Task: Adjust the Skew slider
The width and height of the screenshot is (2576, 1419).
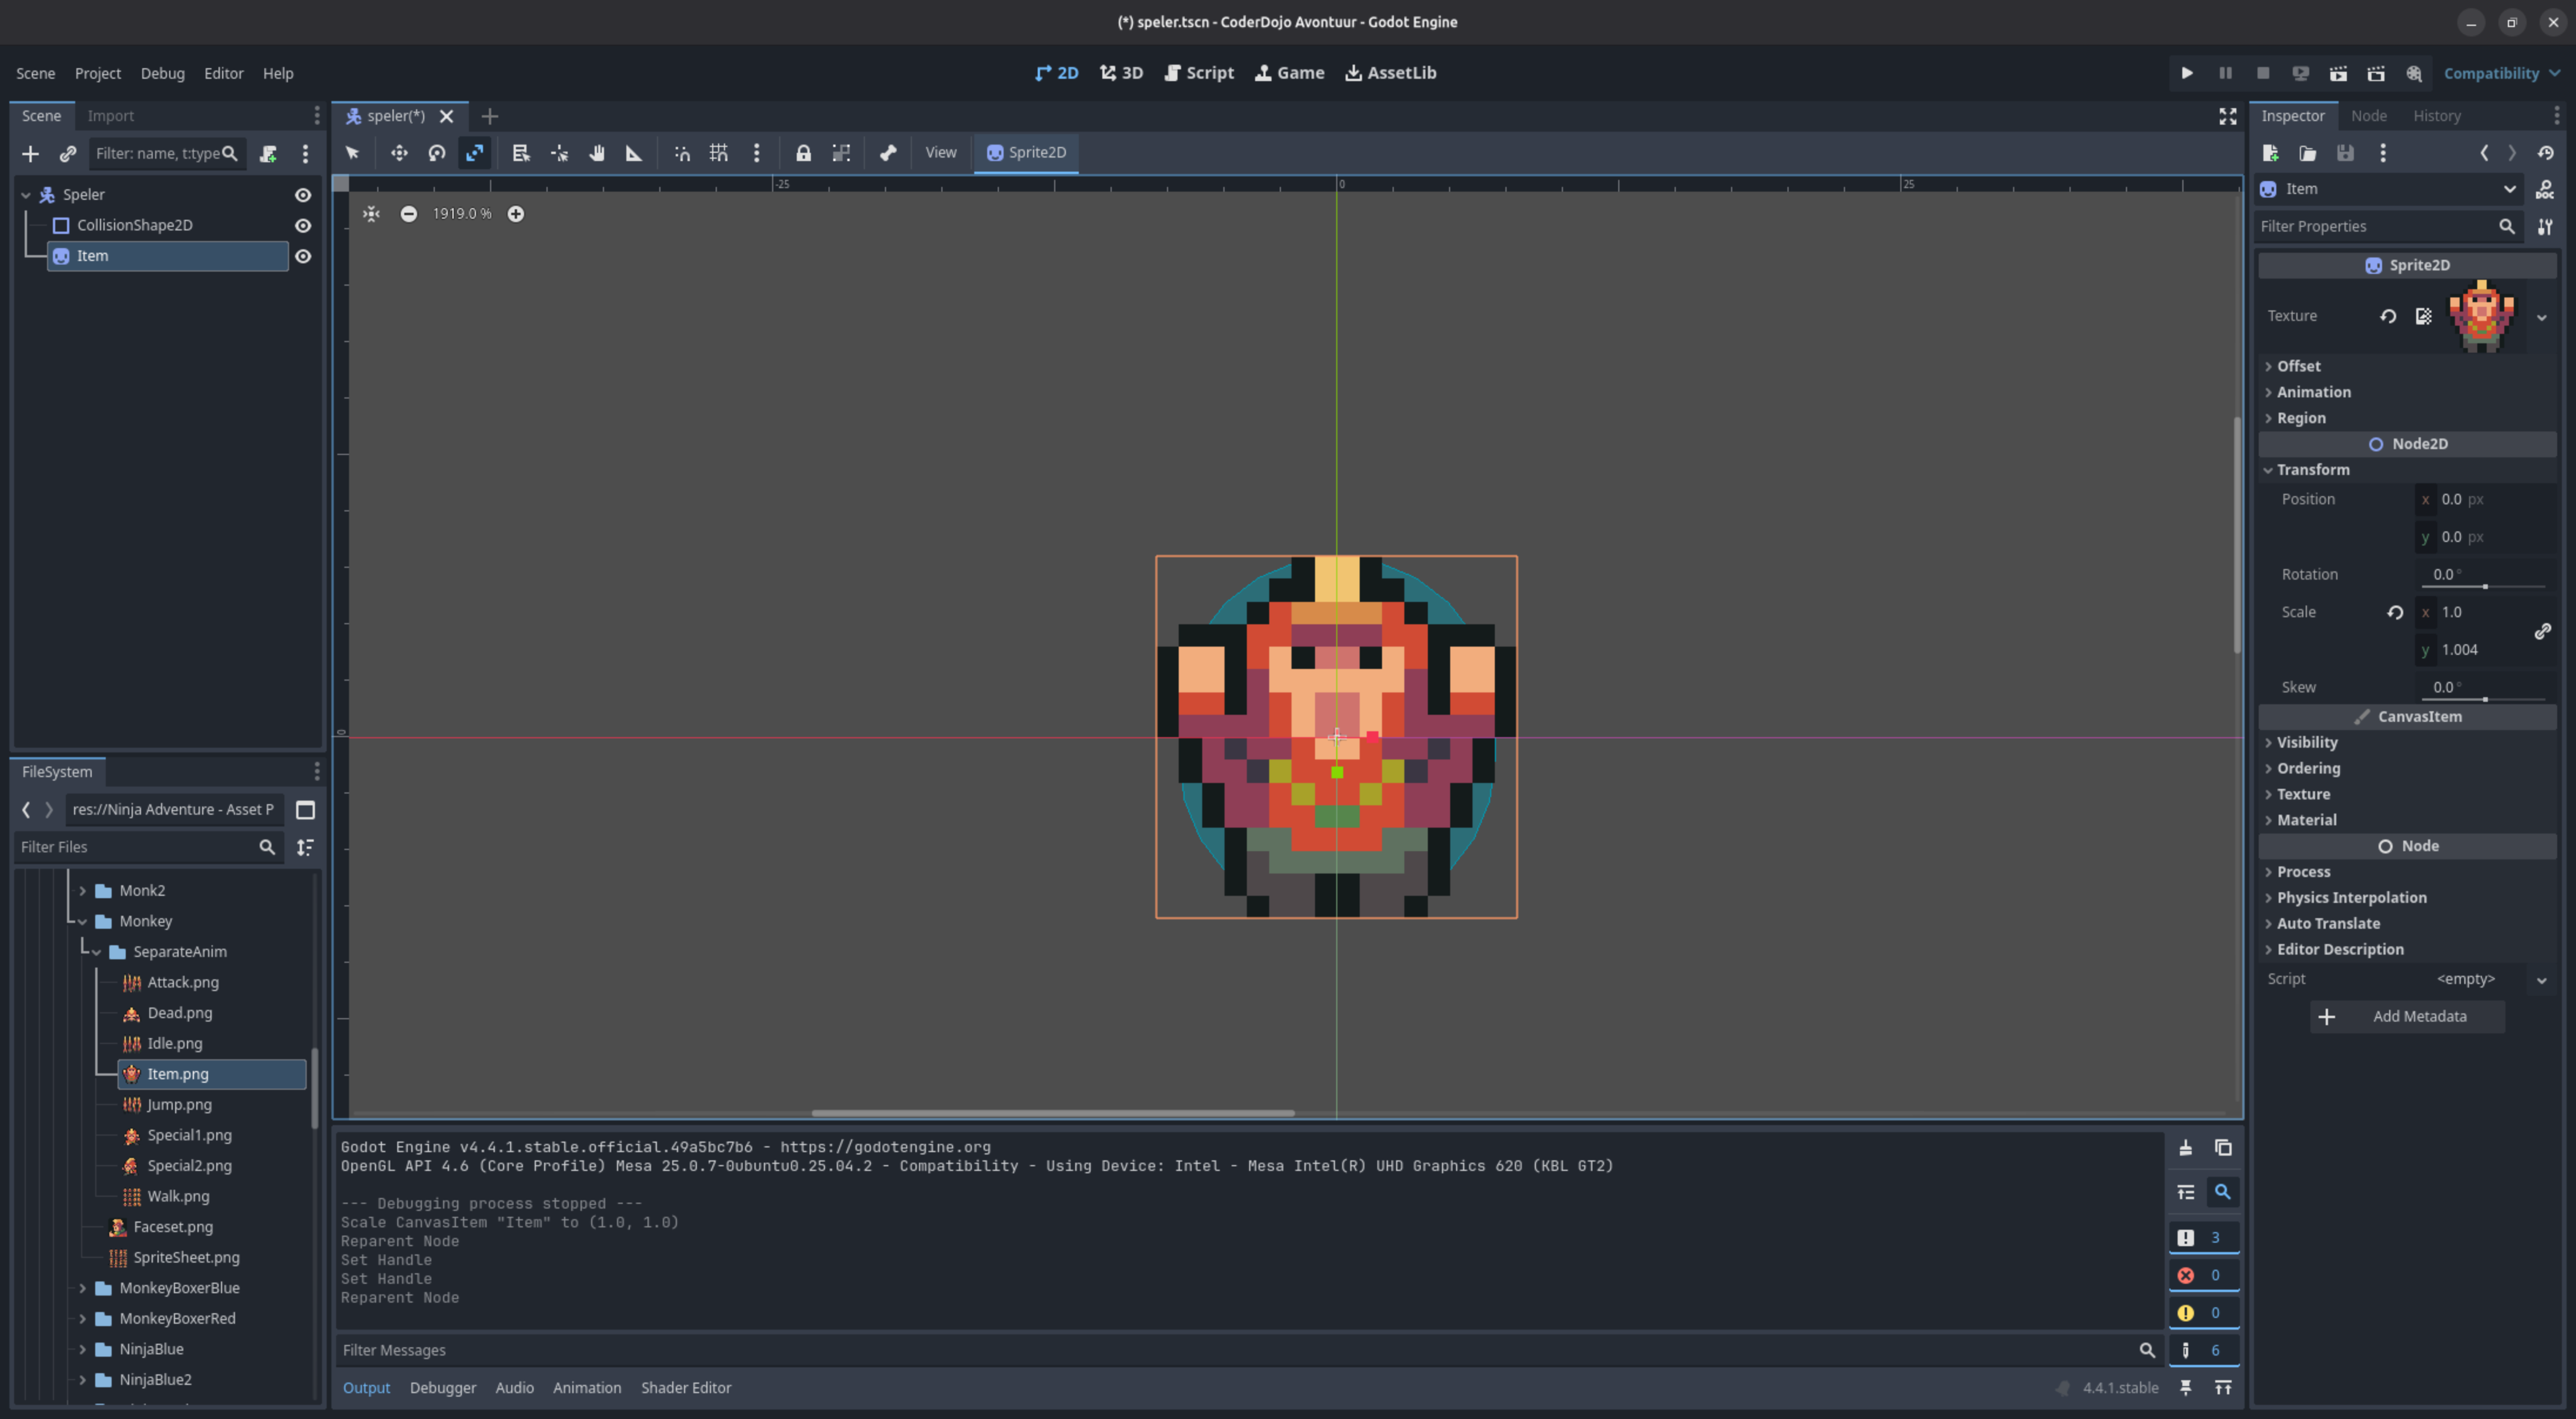Action: tap(2485, 700)
